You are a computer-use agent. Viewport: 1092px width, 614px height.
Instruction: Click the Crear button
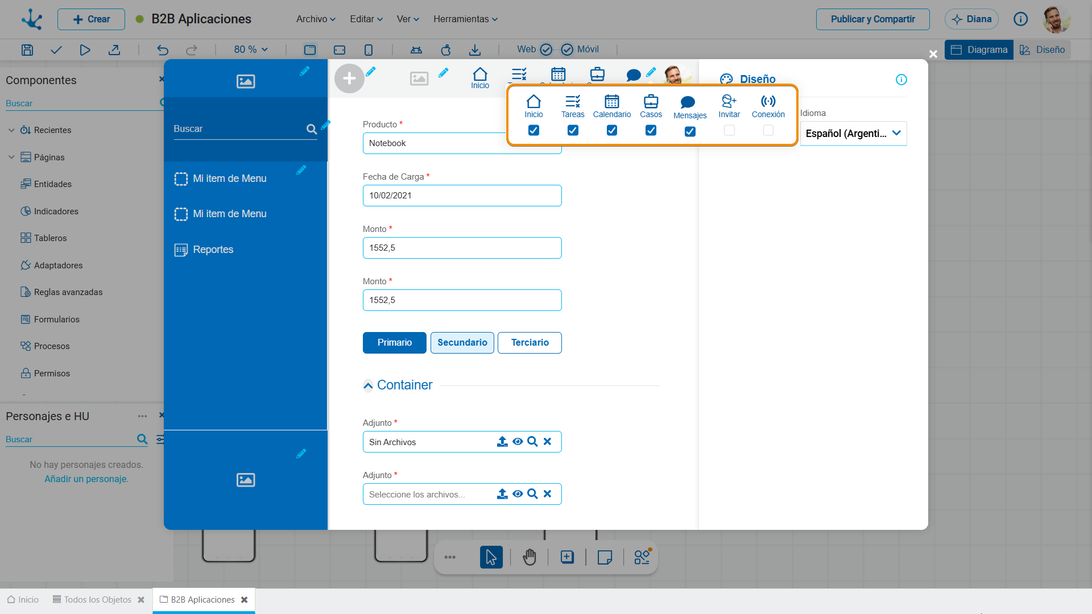coord(91,19)
